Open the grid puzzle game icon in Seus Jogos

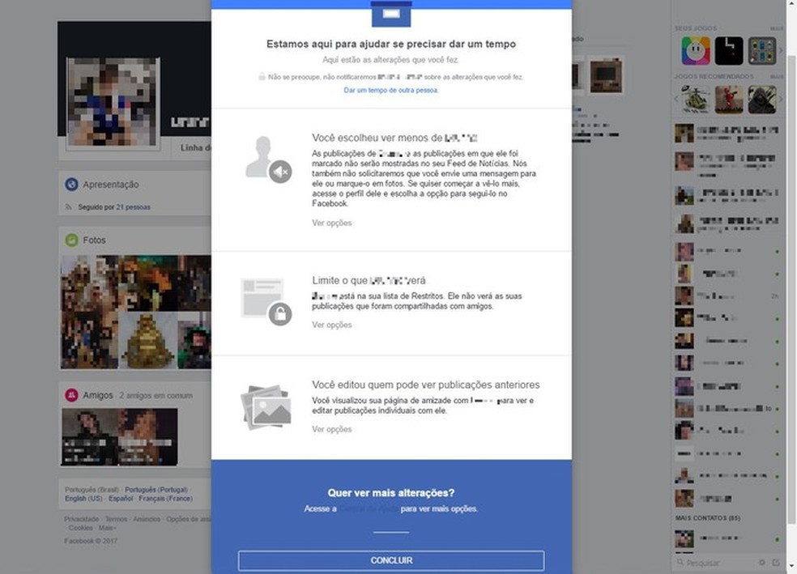coord(762,51)
